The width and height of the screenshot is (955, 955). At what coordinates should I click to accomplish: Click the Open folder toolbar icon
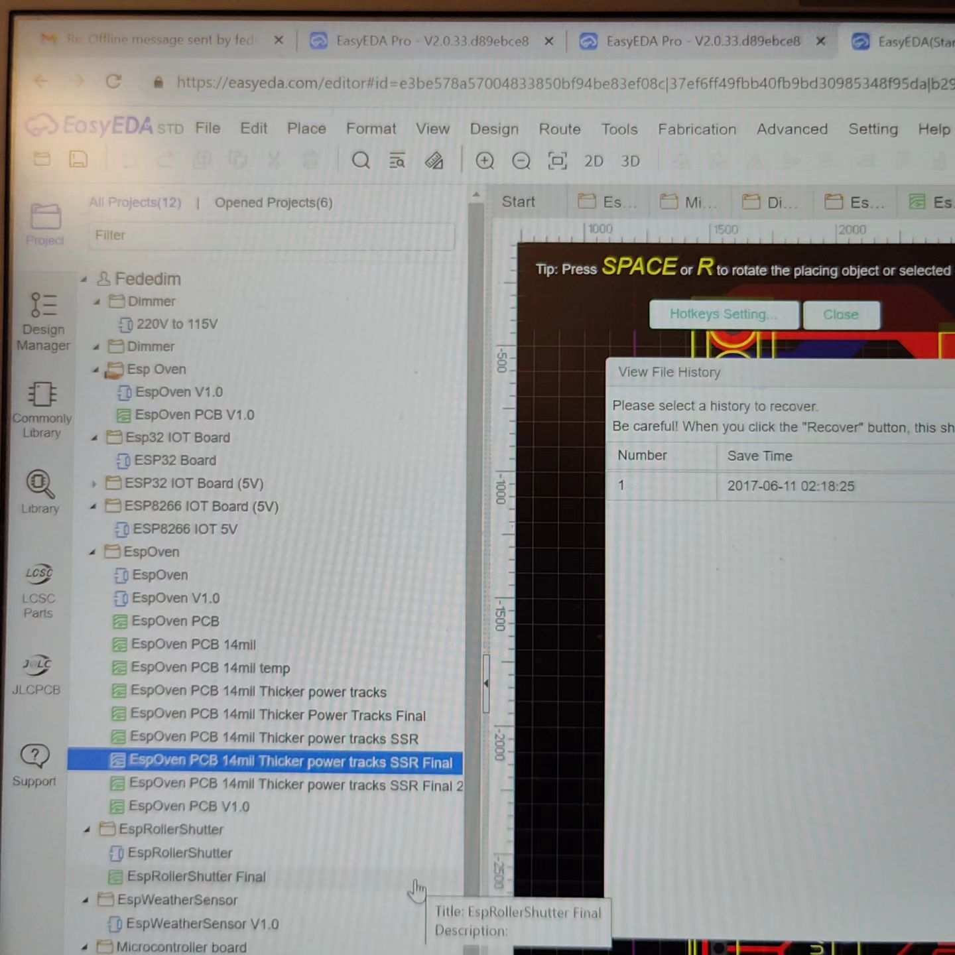[42, 159]
